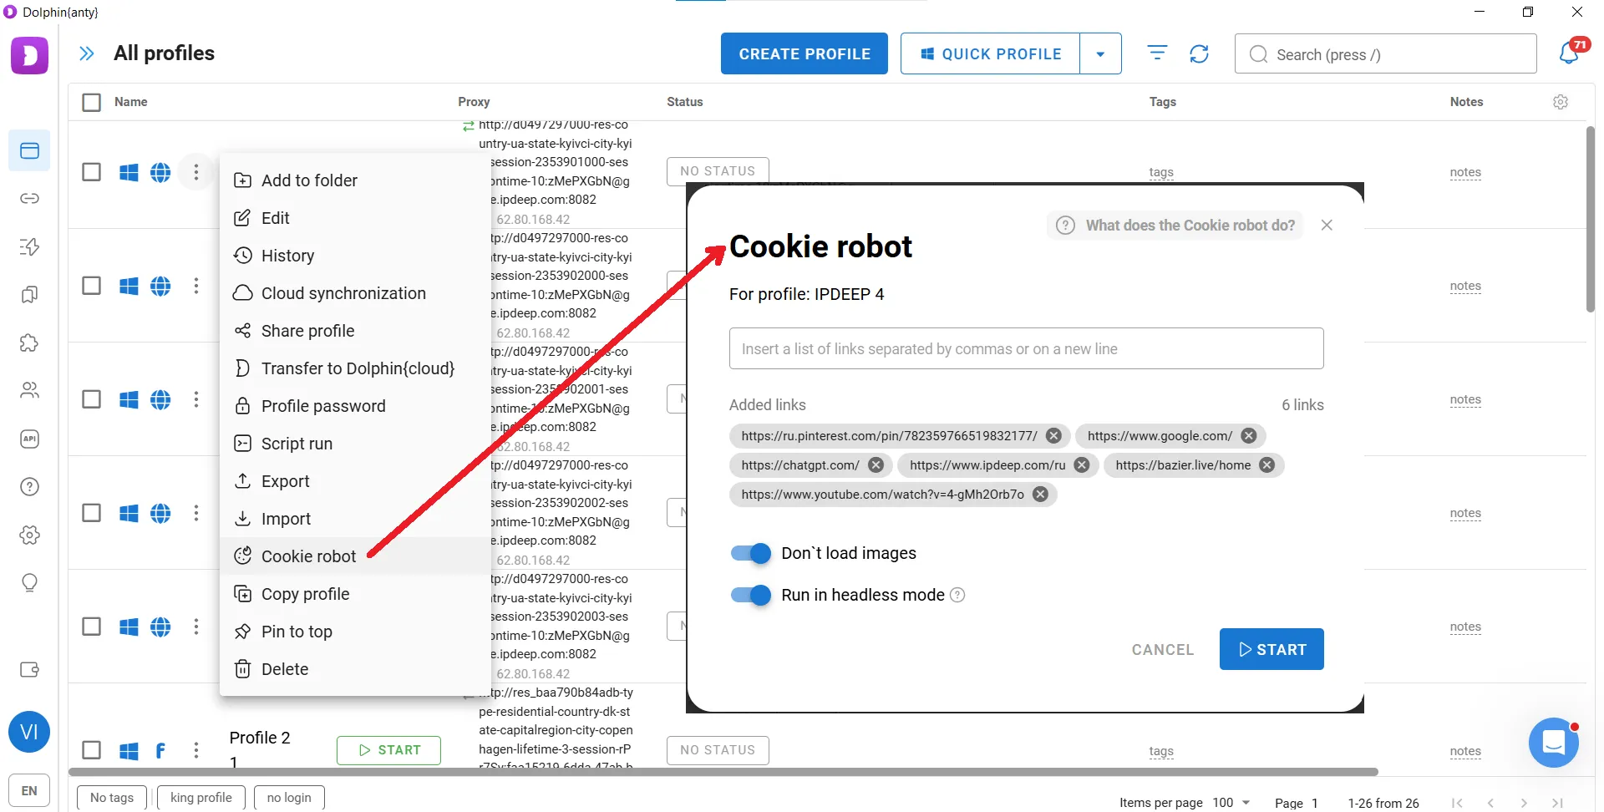The width and height of the screenshot is (1604, 812).
Task: Open the proxies link icon in the sidebar
Action: [29, 199]
